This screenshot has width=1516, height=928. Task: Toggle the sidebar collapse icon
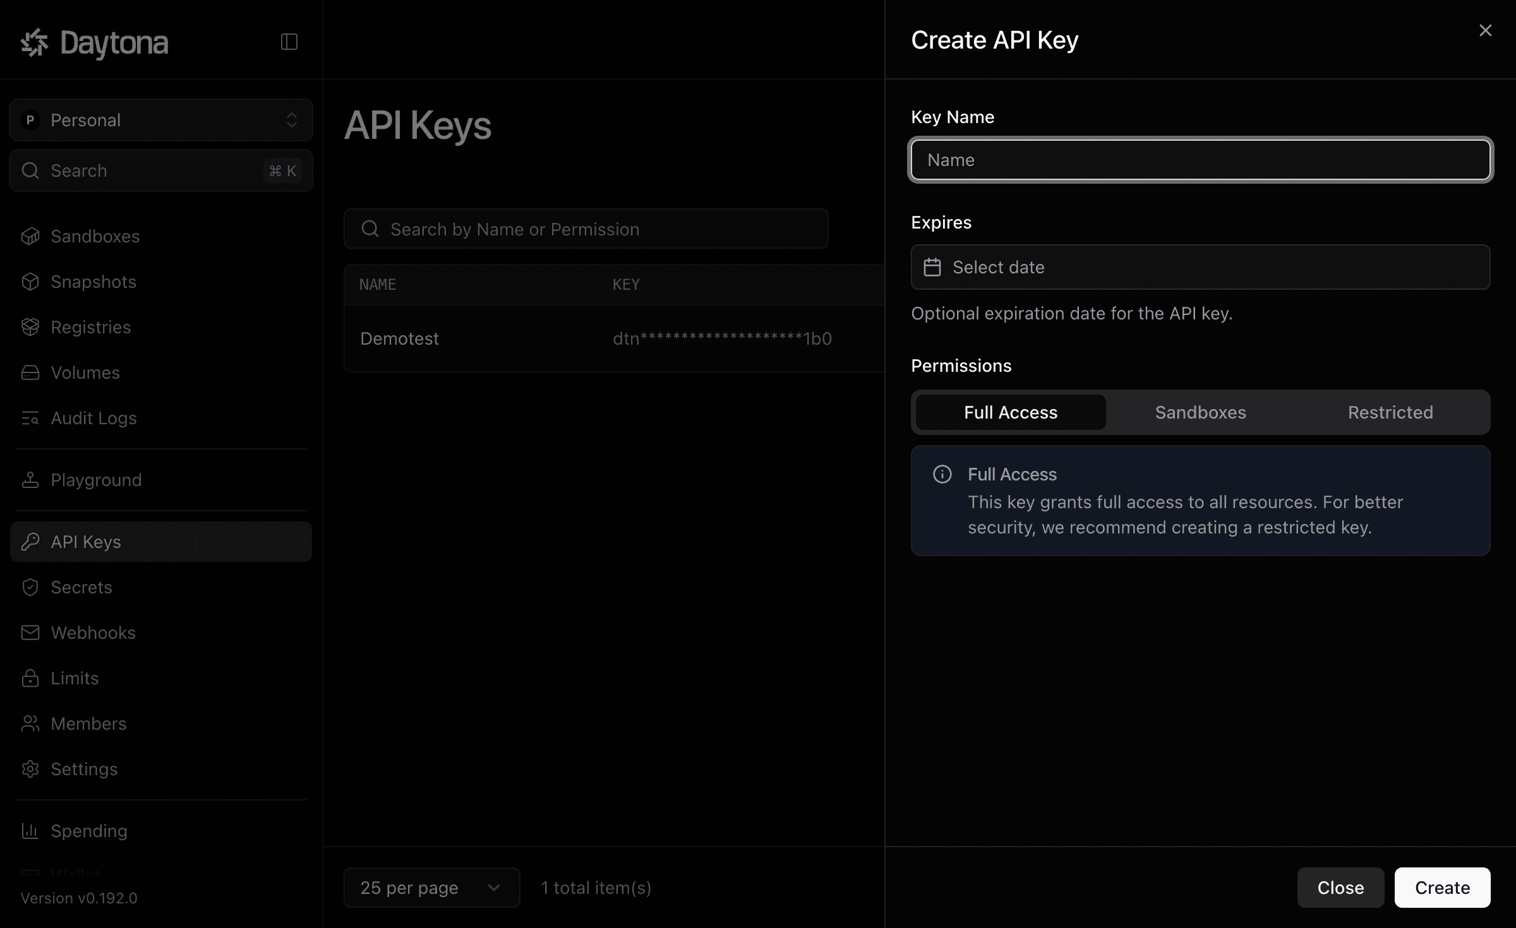289,42
